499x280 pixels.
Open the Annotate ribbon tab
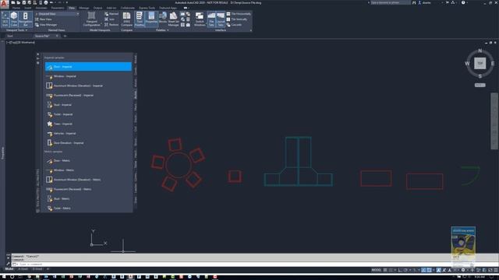[41, 8]
